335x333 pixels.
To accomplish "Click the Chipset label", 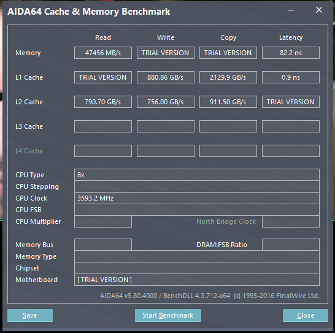I will point(28,268).
